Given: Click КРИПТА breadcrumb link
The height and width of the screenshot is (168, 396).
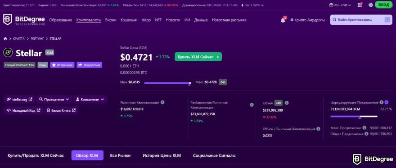Looking at the screenshot, I should click(19, 39).
